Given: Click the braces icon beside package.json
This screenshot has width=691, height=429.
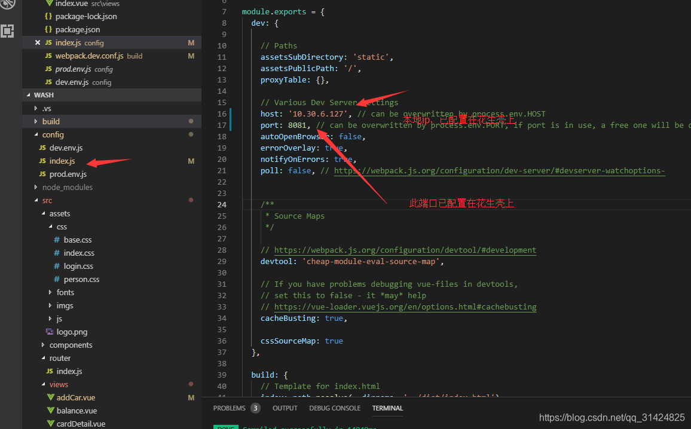Looking at the screenshot, I should point(48,29).
